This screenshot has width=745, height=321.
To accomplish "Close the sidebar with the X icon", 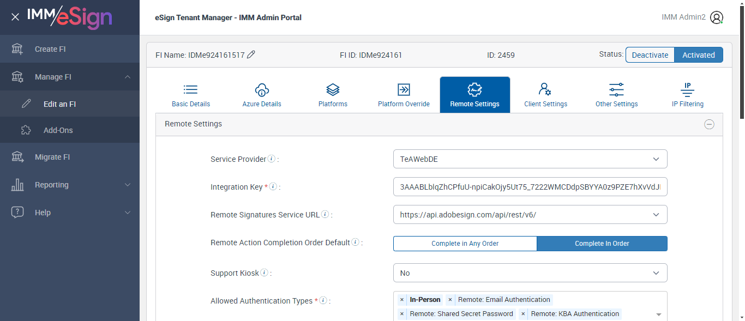I will pos(15,17).
